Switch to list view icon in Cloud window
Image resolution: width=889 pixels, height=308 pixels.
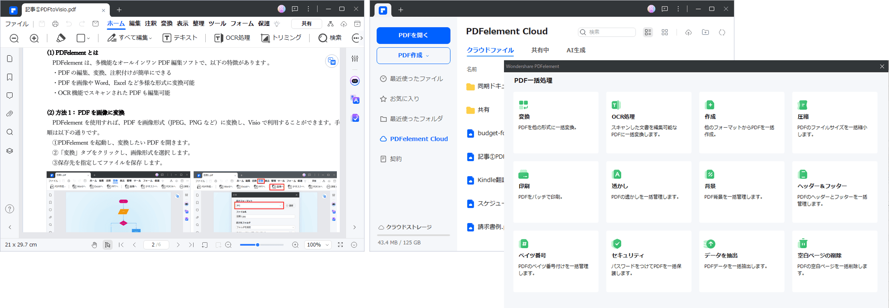tap(648, 32)
